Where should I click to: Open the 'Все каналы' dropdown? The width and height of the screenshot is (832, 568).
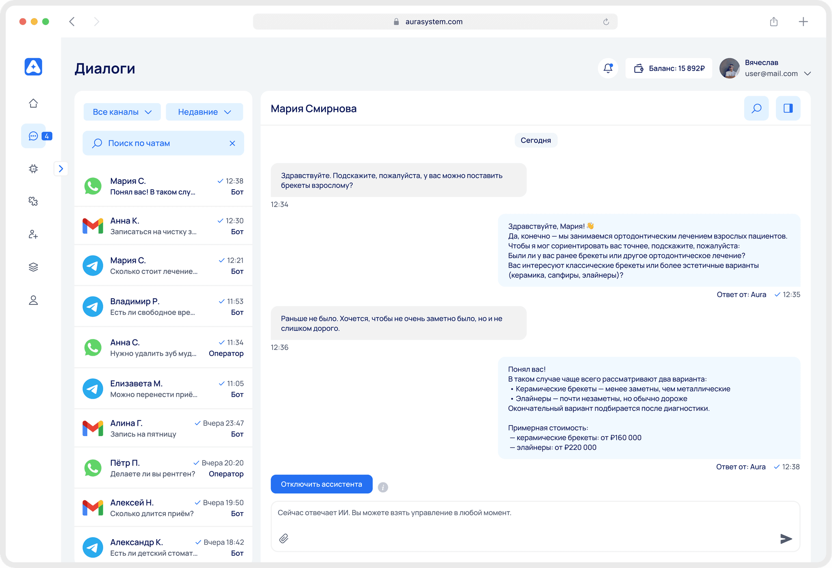tap(121, 112)
